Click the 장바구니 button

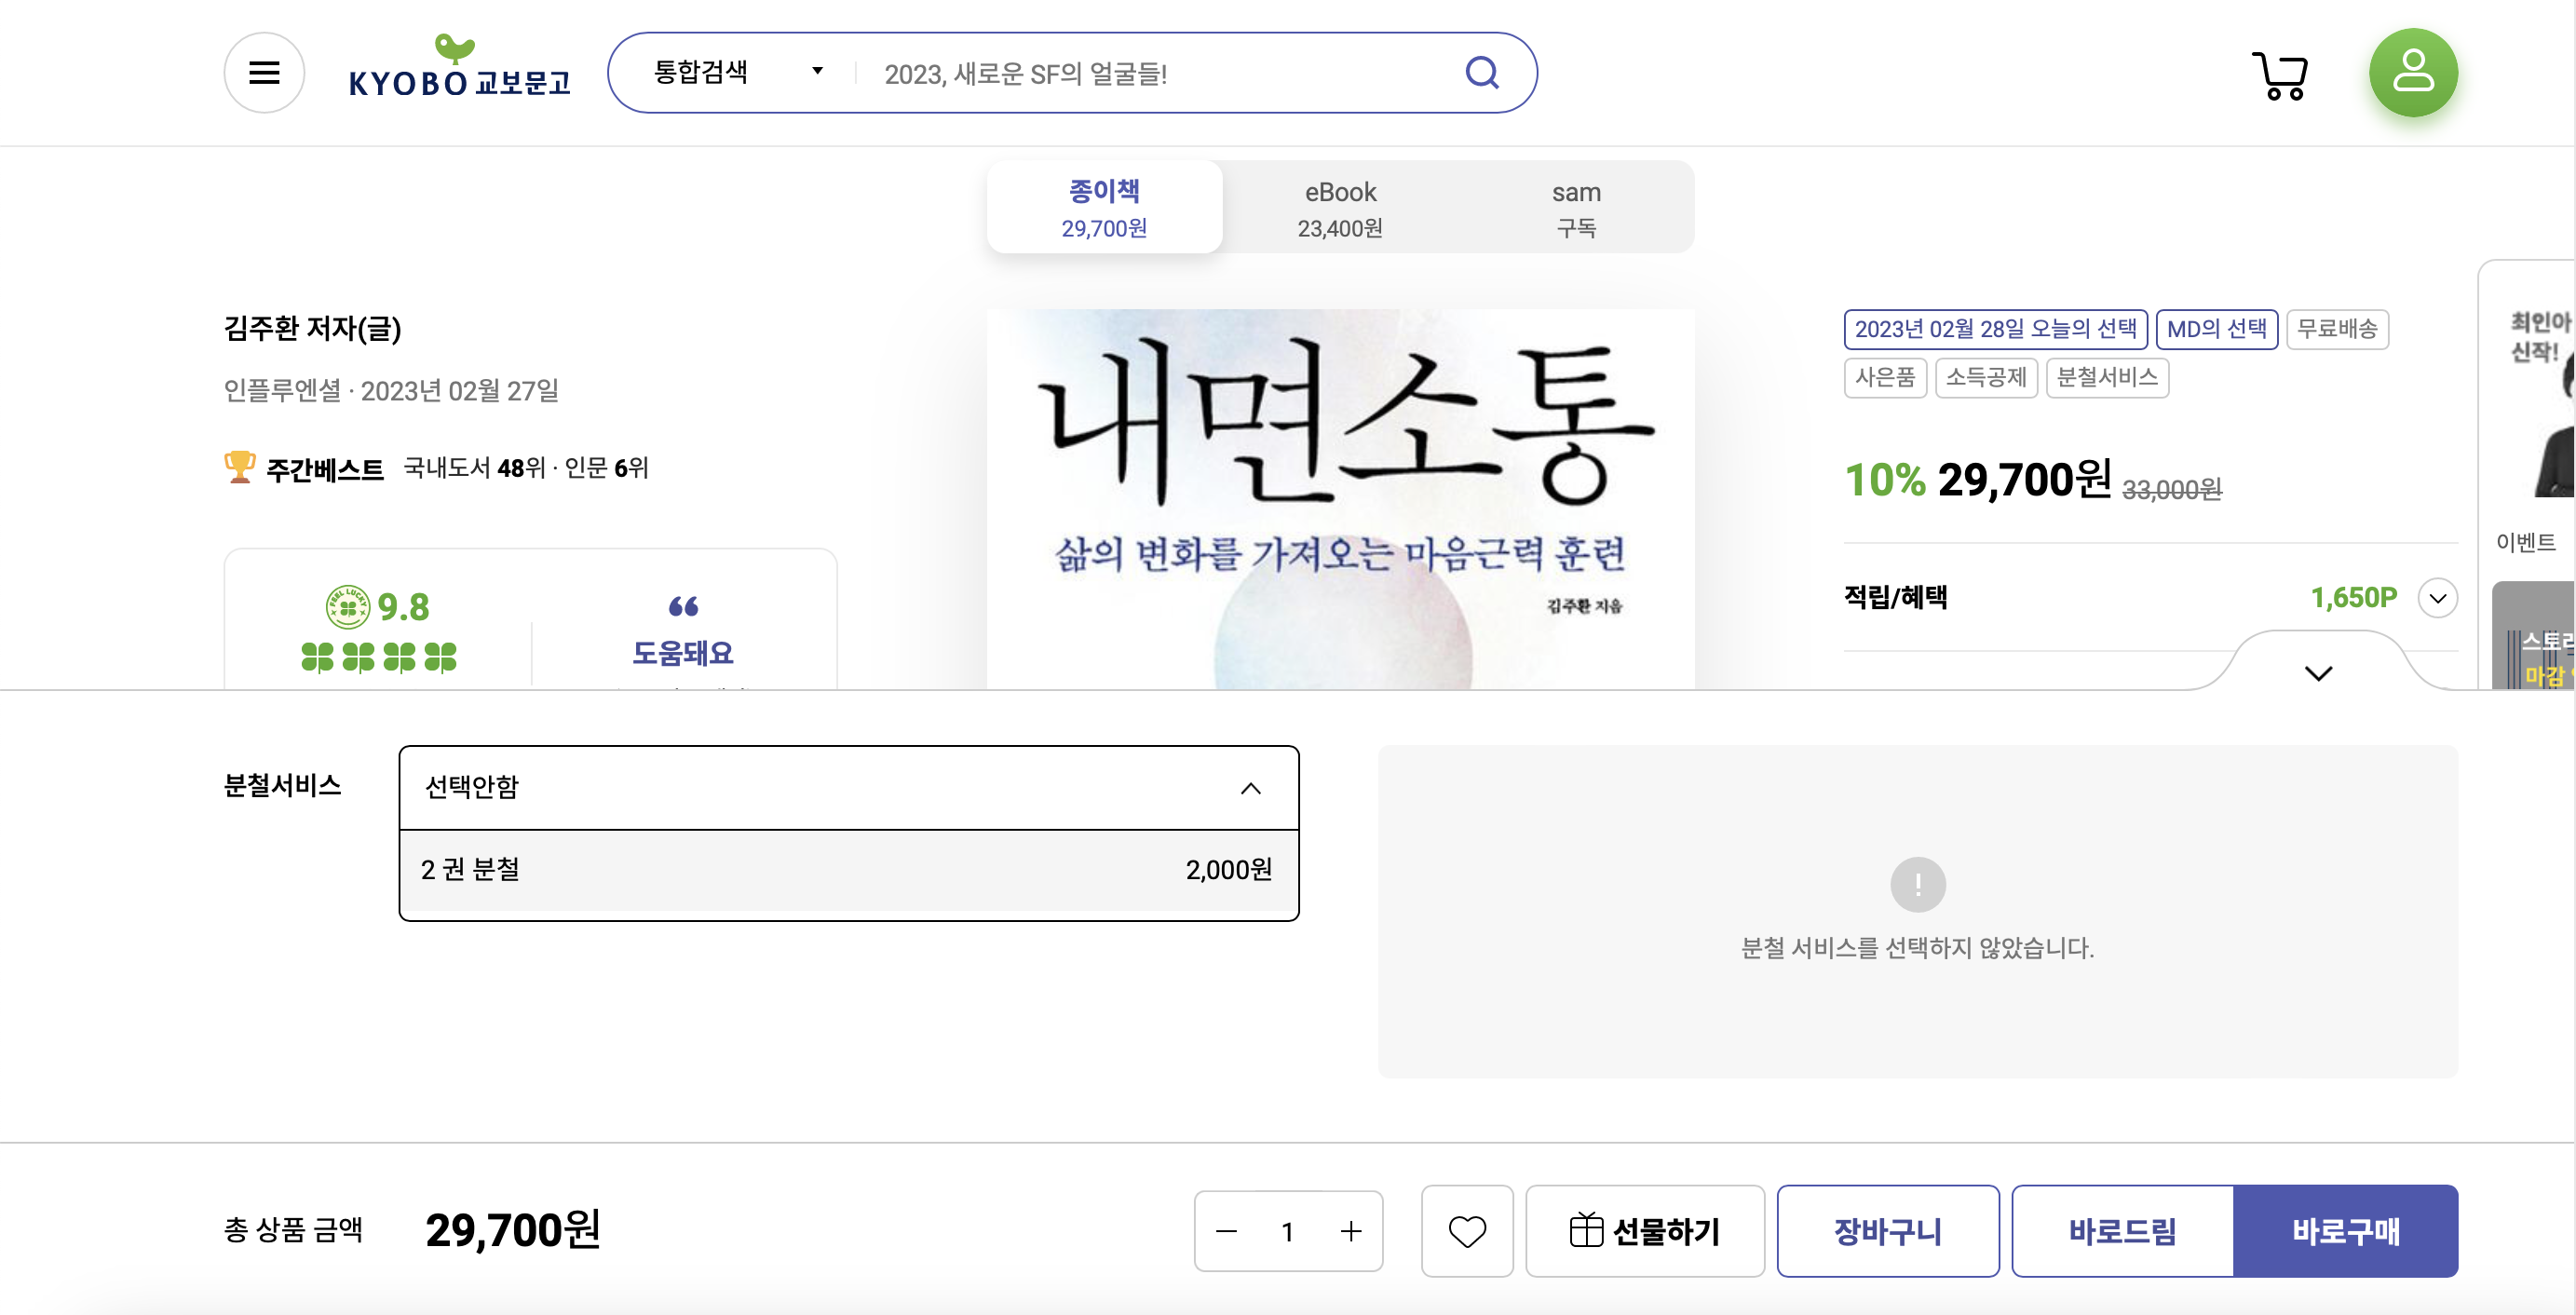point(1887,1231)
